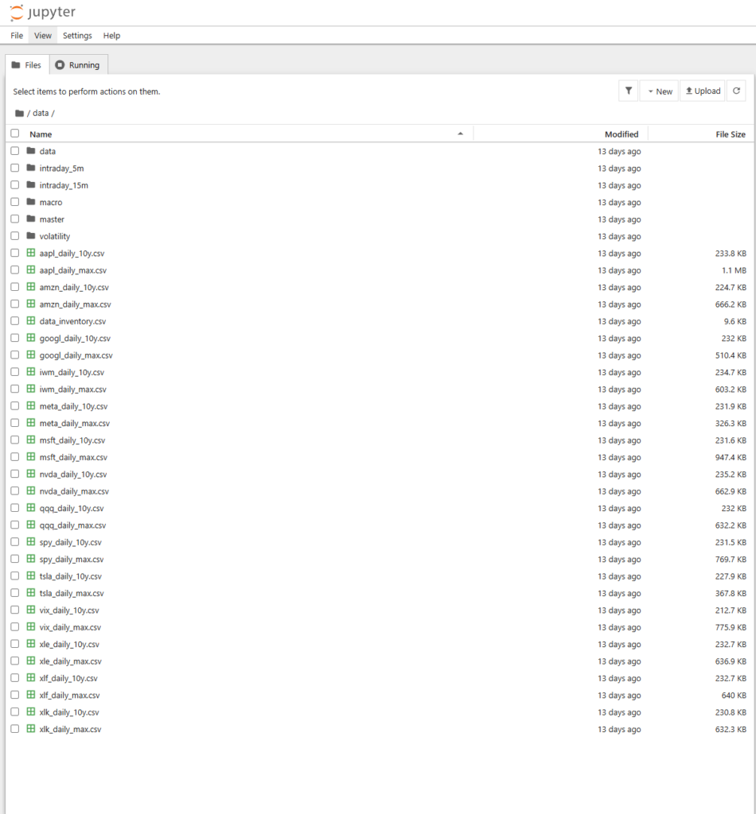Screen dimensions: 756x814
Task: Open the xle_daily_10y.csv file
Action: [69, 644]
